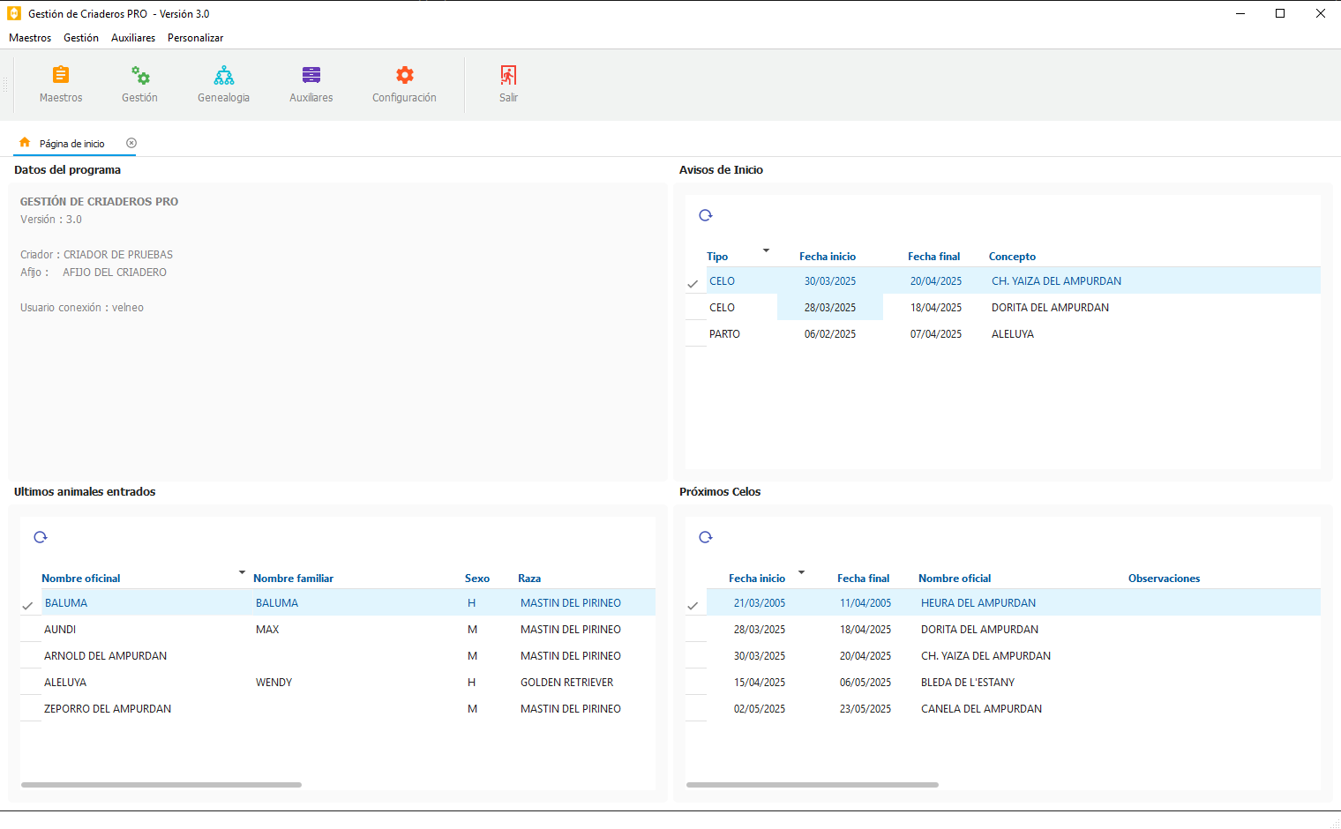The image size is (1341, 829).
Task: Click the Raza column header
Action: tap(529, 579)
